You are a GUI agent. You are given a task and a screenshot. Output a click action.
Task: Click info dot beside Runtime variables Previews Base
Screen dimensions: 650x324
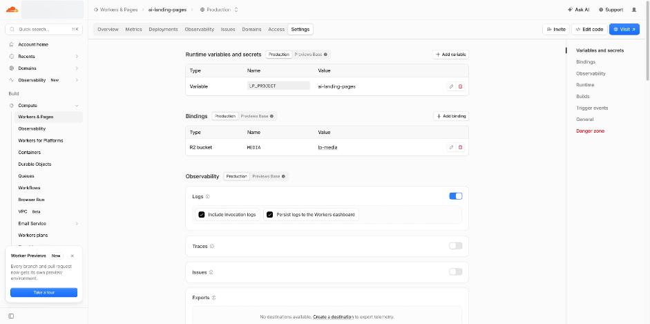pos(325,55)
